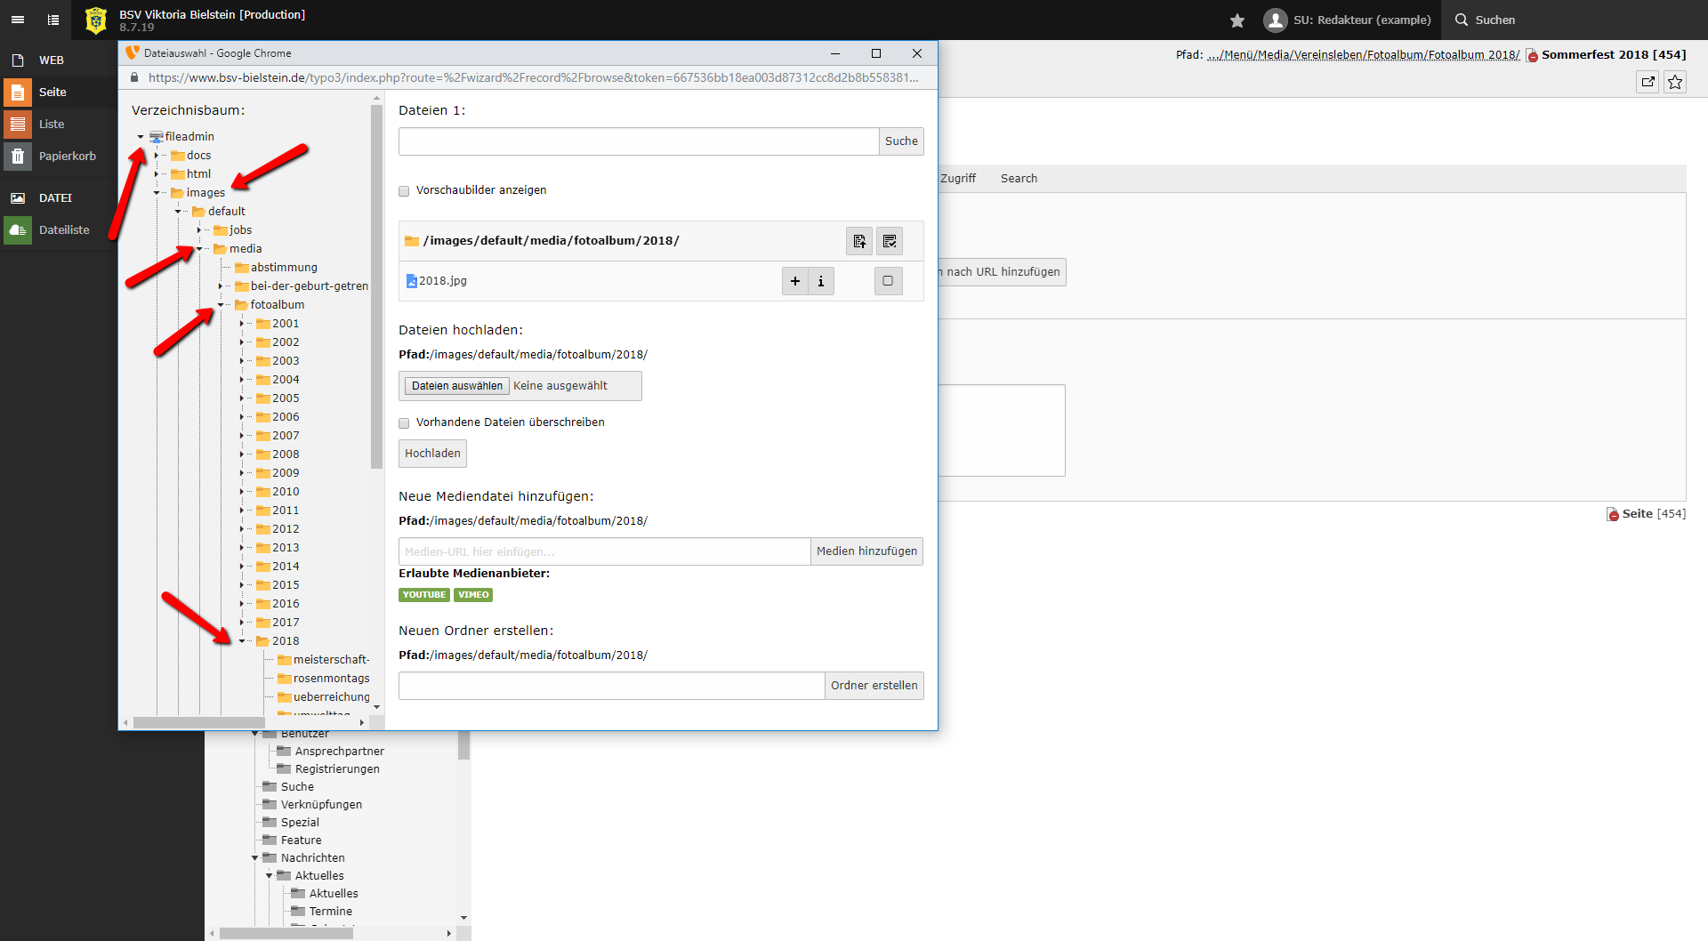Viewport: 1708px width, 941px height.
Task: Expand the docs folder in tree
Action: coord(157,156)
